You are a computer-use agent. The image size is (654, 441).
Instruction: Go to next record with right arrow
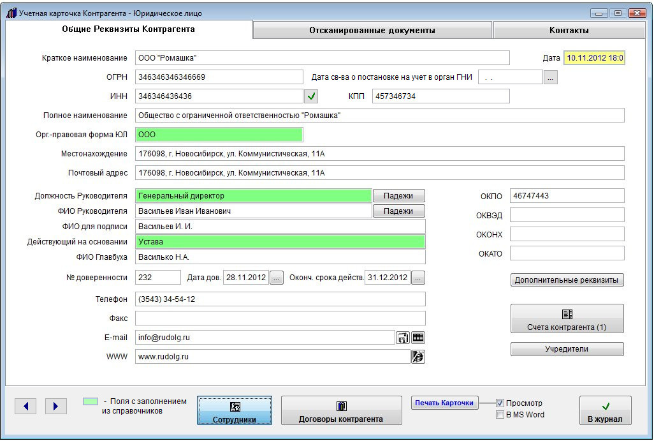55,406
